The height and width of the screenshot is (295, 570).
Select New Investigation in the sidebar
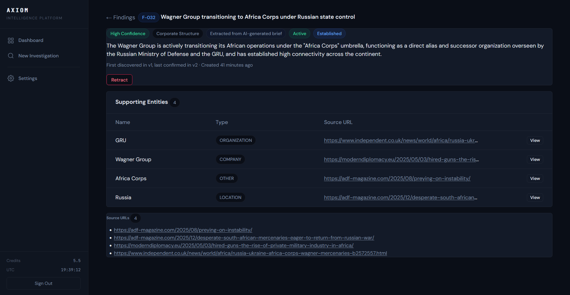click(38, 56)
